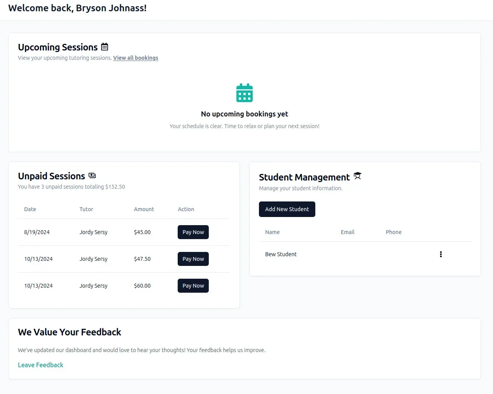
Task: Open the Leave Feedback link
Action: pos(40,365)
